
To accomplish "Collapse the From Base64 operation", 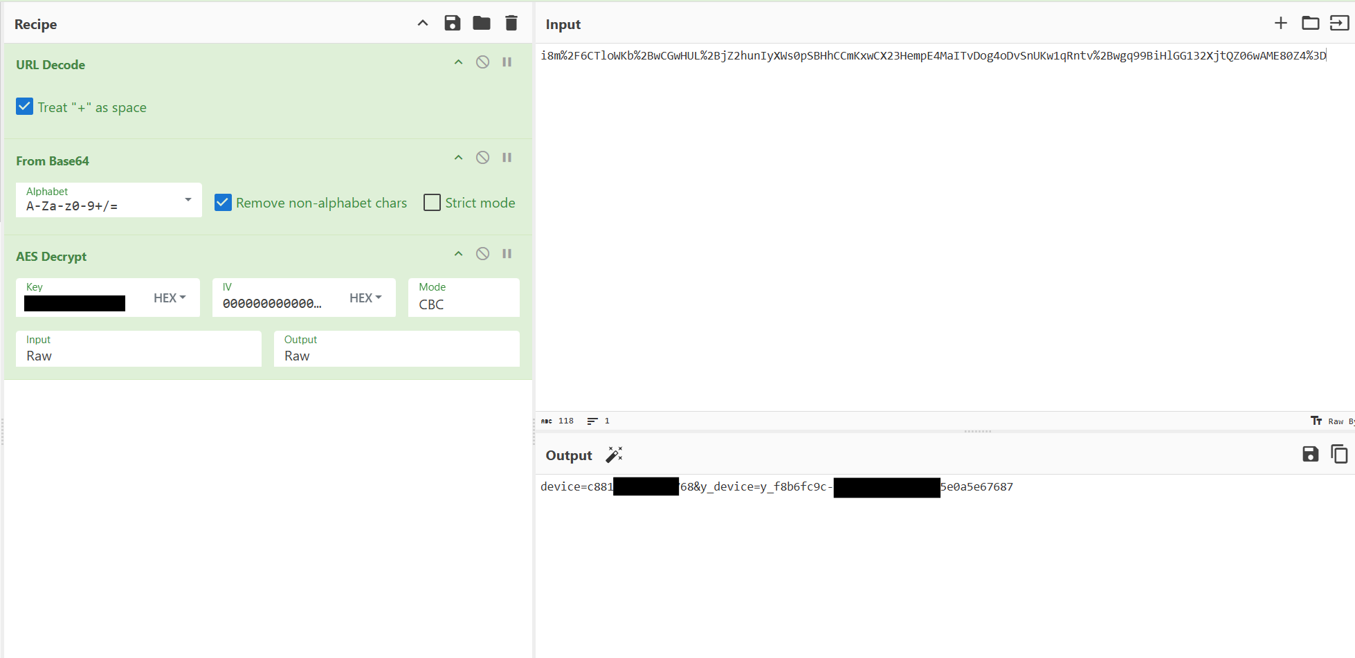I will [x=458, y=158].
